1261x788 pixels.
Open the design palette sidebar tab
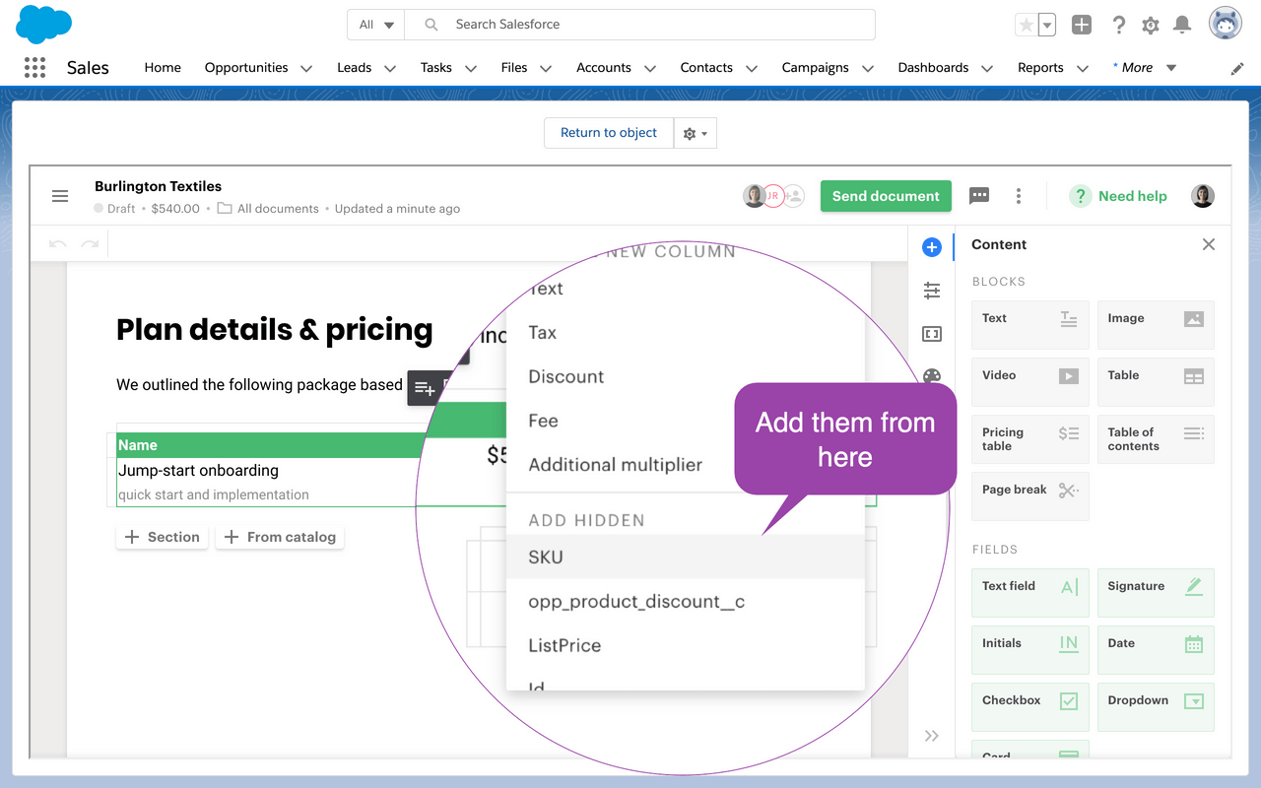pyautogui.click(x=931, y=375)
